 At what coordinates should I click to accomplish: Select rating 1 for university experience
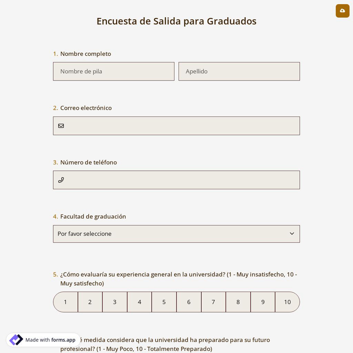(x=65, y=302)
